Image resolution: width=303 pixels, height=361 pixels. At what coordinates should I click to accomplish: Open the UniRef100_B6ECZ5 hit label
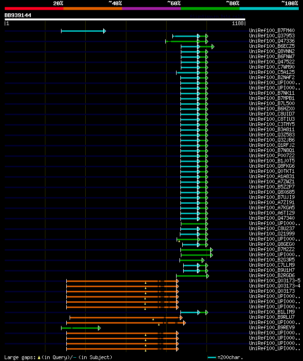[x=272, y=46]
